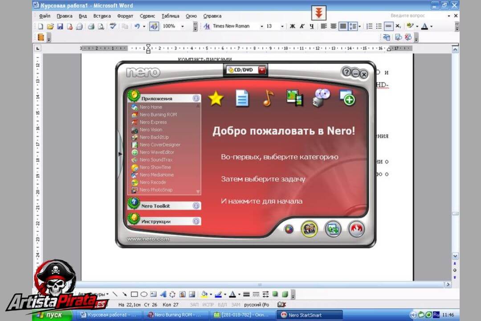Visit the www.nero.com link
The height and width of the screenshot is (321, 481).
[x=148, y=239]
